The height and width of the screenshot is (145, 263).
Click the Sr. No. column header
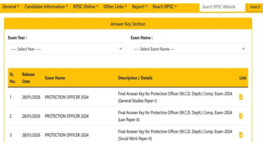click(12, 78)
